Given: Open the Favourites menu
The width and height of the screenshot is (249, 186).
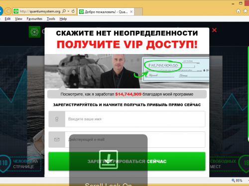Looking at the screenshot, I should point(34,19).
